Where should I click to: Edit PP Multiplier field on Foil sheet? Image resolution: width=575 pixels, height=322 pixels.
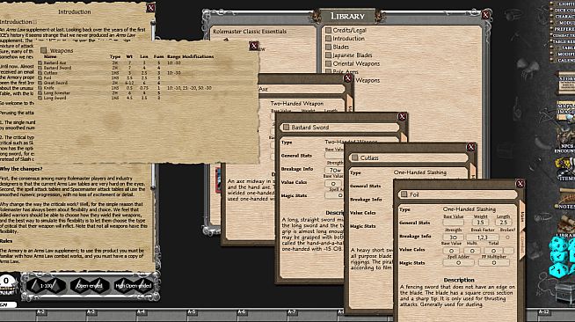[x=493, y=262]
